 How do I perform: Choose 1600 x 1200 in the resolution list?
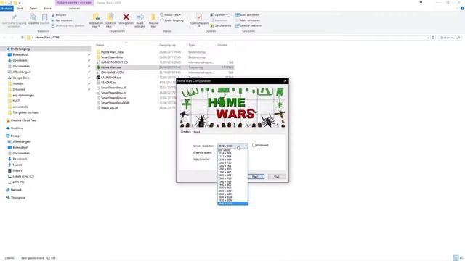coord(232,194)
